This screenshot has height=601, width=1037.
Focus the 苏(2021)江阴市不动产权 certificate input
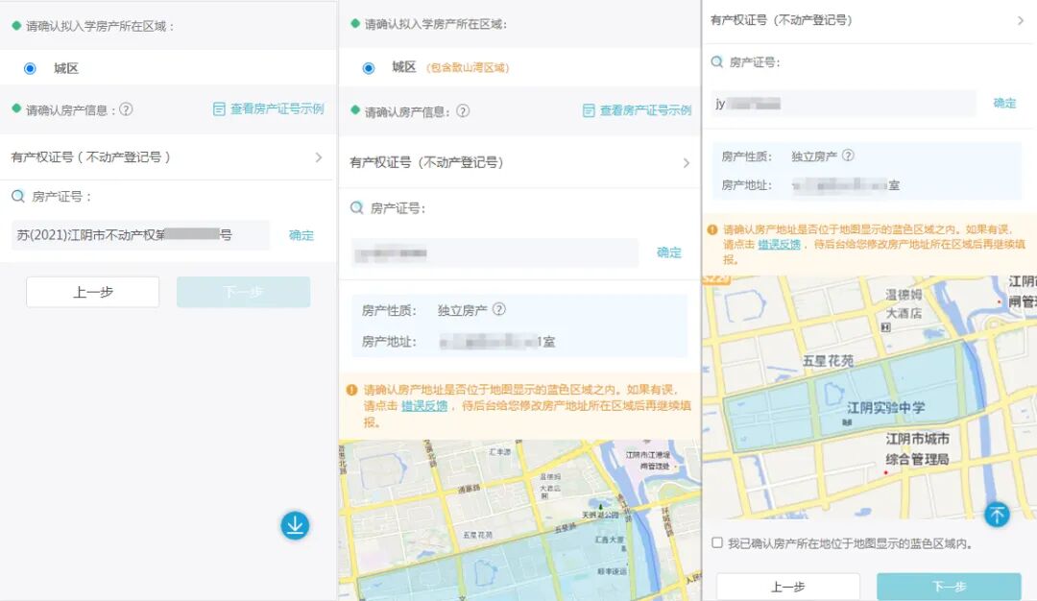click(140, 234)
